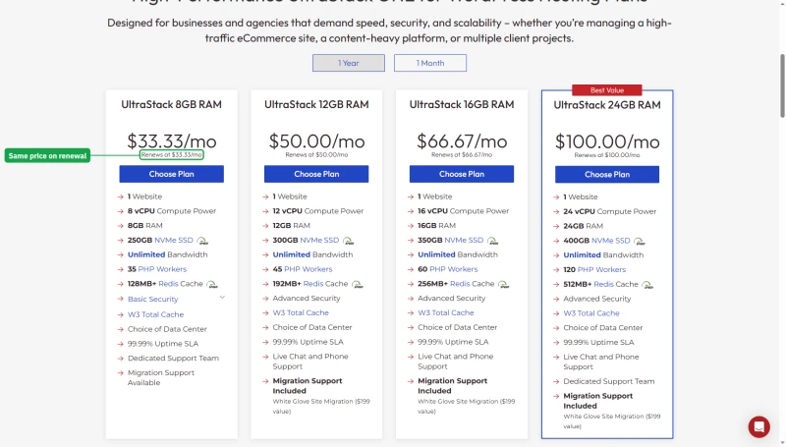Image resolution: width=786 pixels, height=447 pixels.
Task: Click '24 vCPU Compute Power' text
Action: 609,211
